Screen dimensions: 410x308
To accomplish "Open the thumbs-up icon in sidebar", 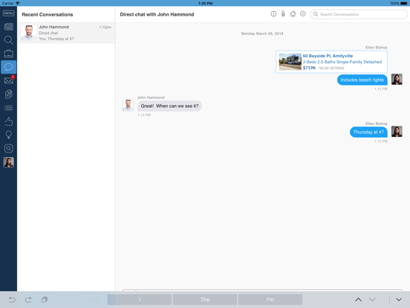I will click(9, 121).
